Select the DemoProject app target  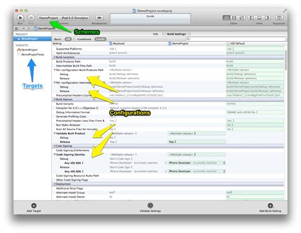tap(29, 50)
